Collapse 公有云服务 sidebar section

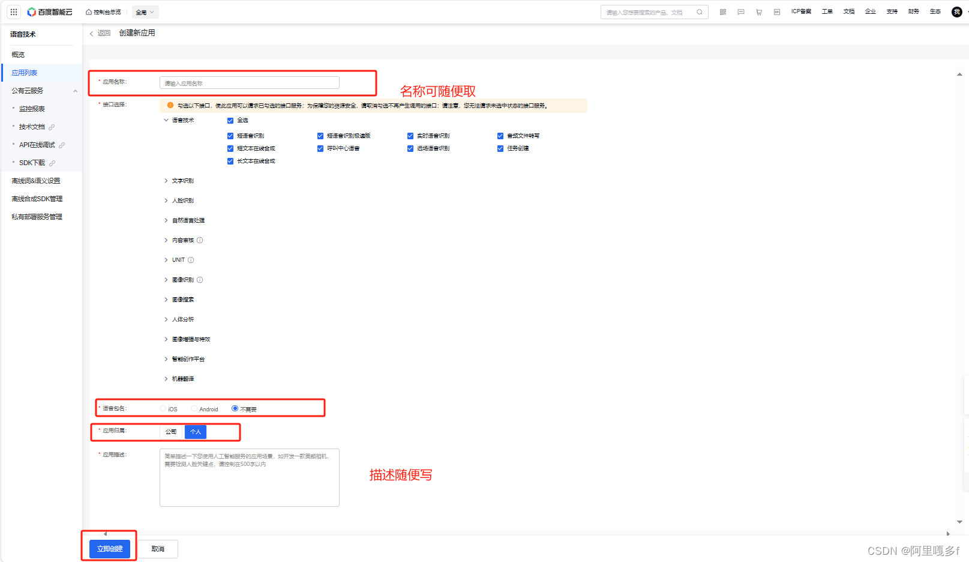76,91
